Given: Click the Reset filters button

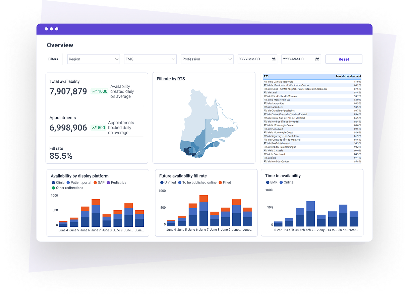Looking at the screenshot, I should [344, 59].
